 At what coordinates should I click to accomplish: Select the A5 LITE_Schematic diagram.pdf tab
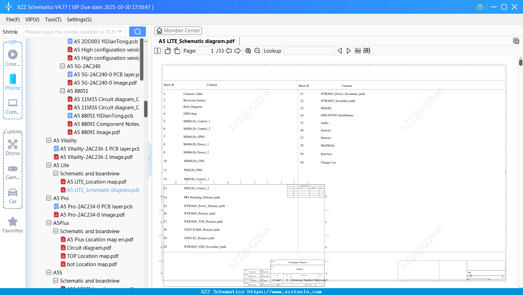[197, 41]
